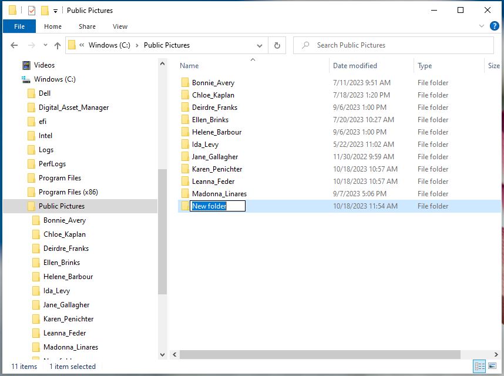This screenshot has width=504, height=376.
Task: Switch to Details view in status bar
Action: coord(479,367)
